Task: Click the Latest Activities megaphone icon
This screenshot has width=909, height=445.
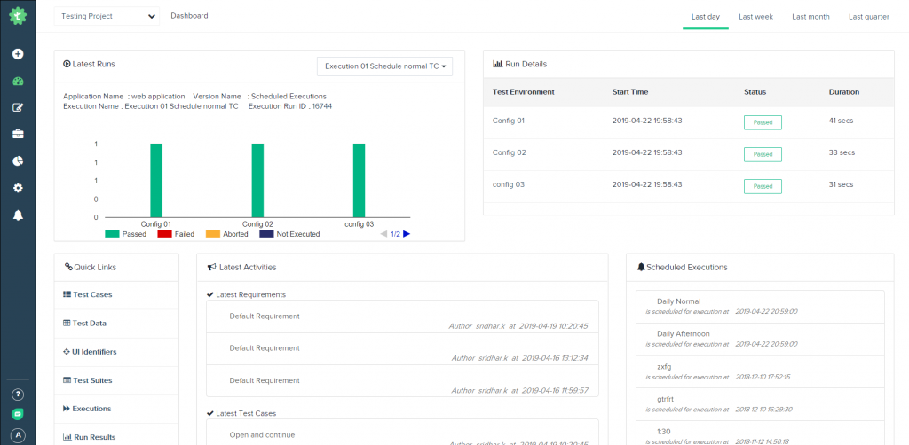Action: (211, 268)
